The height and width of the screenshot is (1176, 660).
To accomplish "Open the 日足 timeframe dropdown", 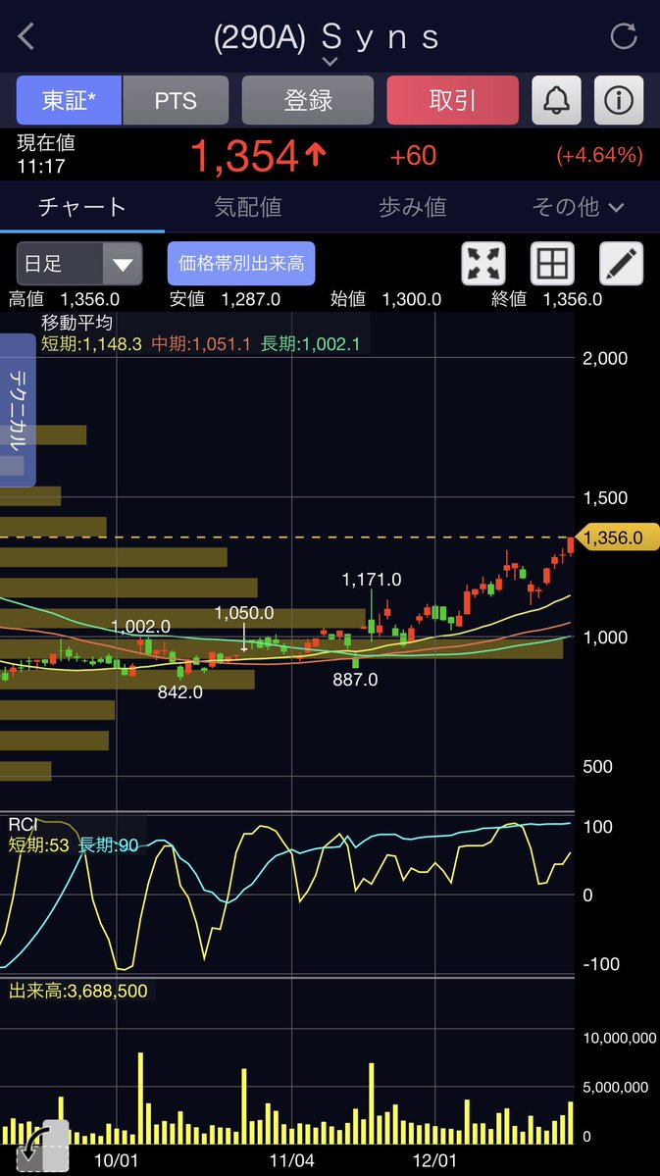I will coord(79,263).
